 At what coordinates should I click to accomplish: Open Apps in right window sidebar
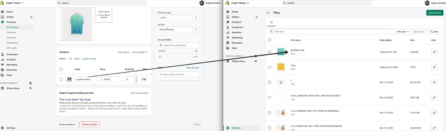[234, 48]
